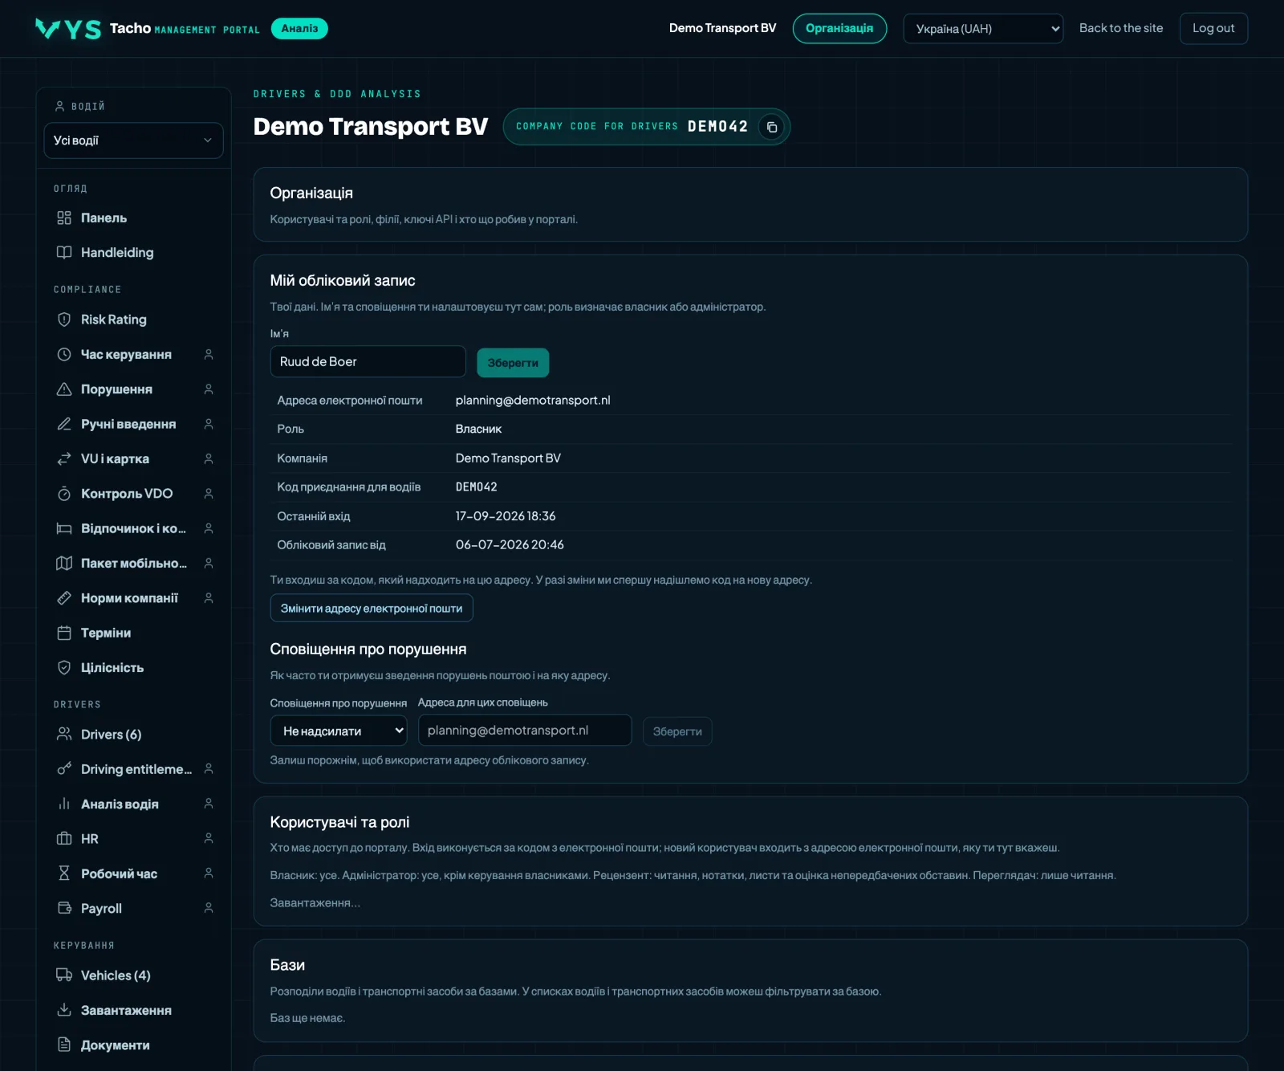Click Зберегти button for notification settings
This screenshot has height=1071, width=1284.
coord(677,731)
